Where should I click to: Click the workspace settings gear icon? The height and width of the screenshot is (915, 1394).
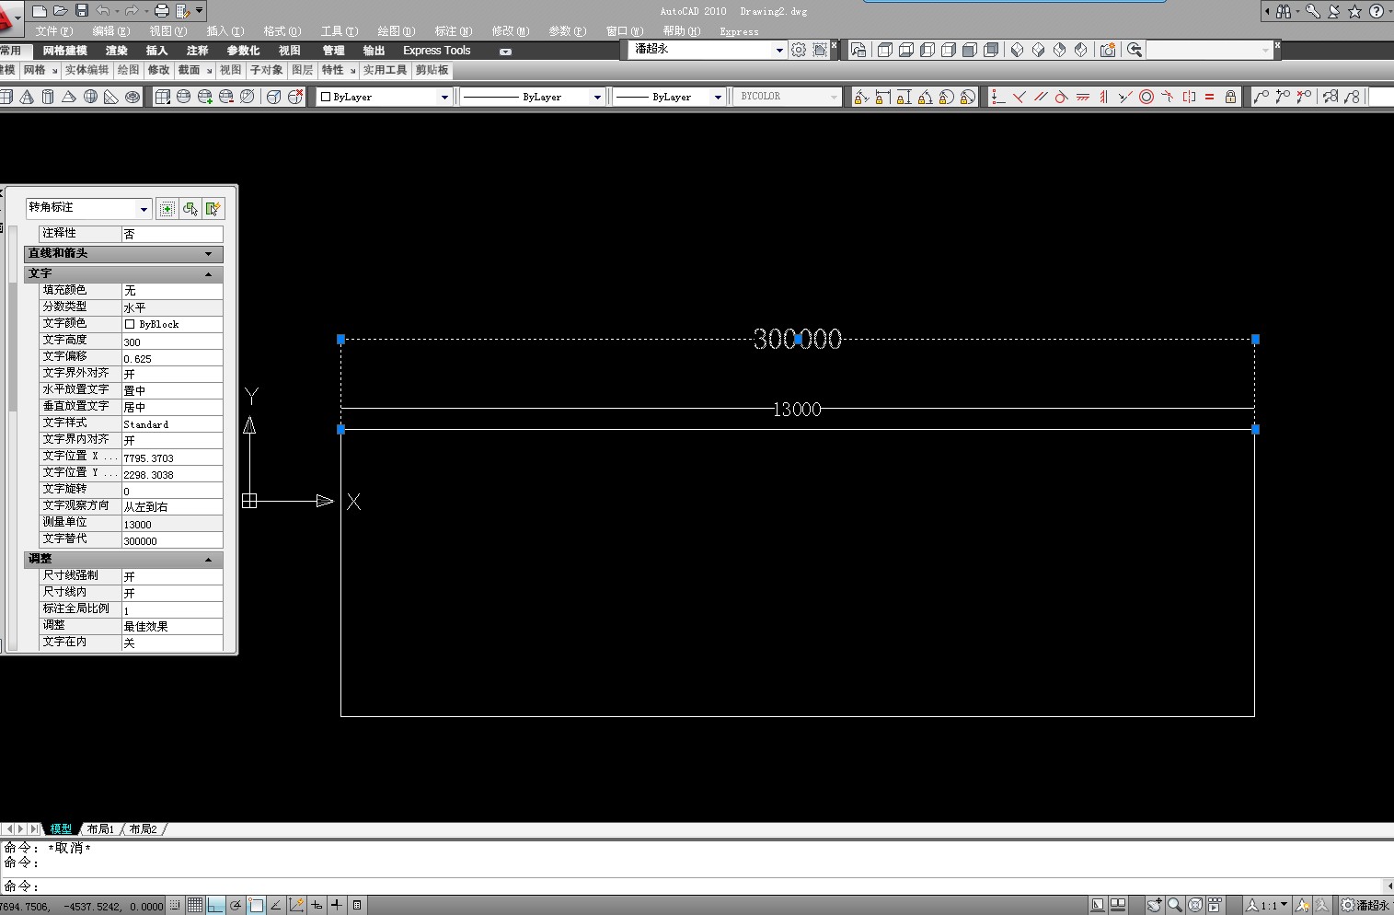[799, 50]
